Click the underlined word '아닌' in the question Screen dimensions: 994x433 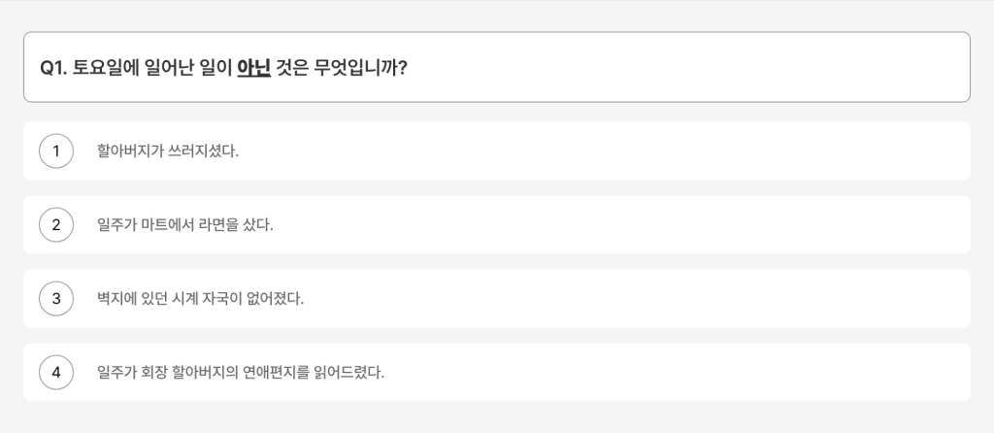(x=253, y=67)
